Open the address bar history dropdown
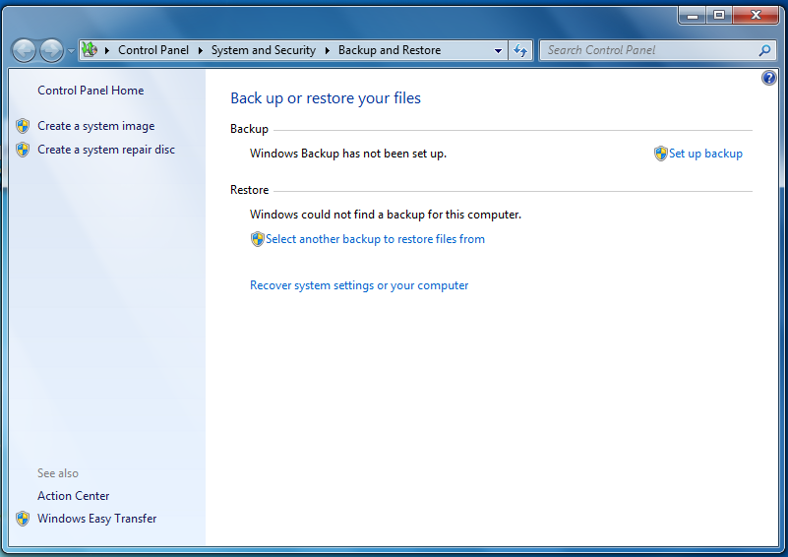The image size is (788, 557). click(498, 51)
